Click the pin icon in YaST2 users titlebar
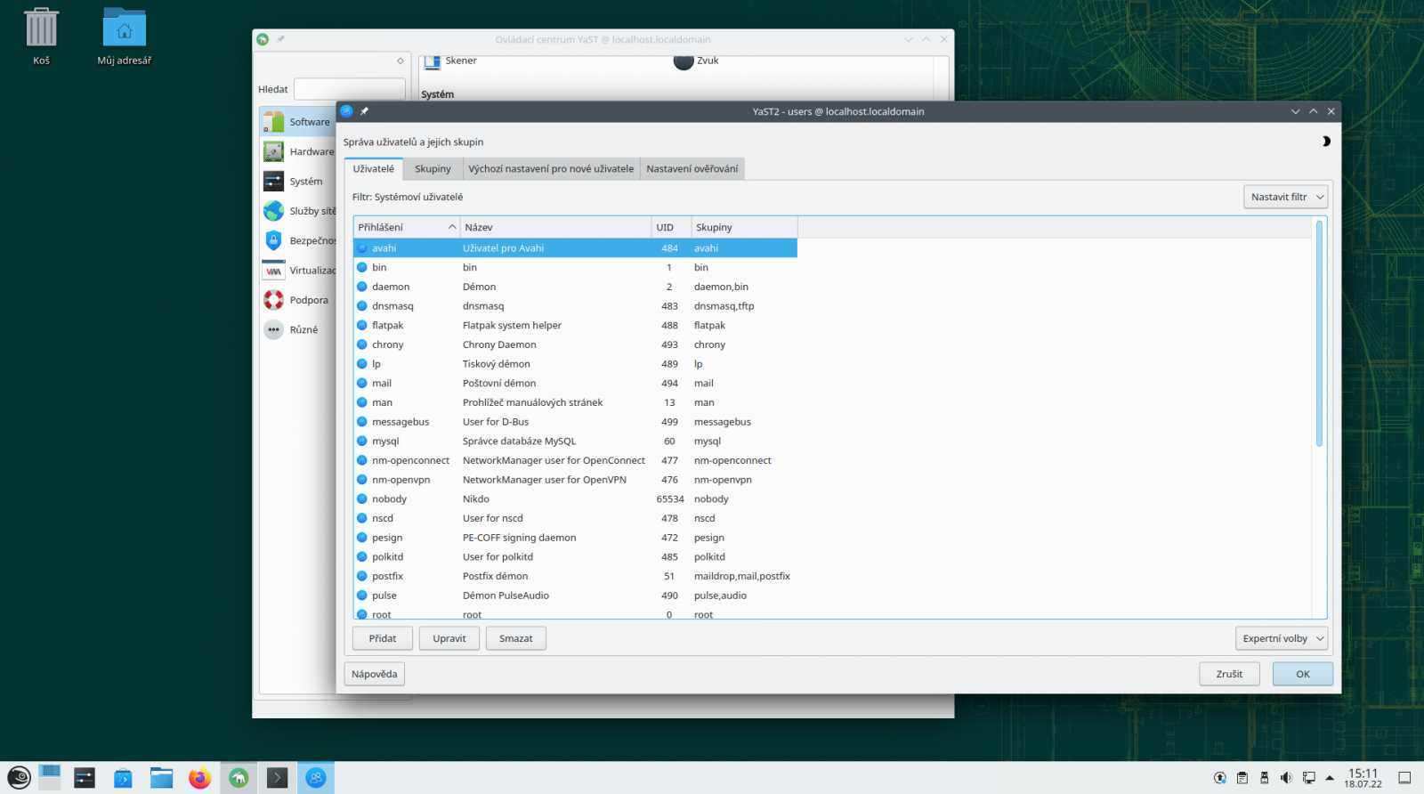1424x794 pixels. (x=364, y=111)
